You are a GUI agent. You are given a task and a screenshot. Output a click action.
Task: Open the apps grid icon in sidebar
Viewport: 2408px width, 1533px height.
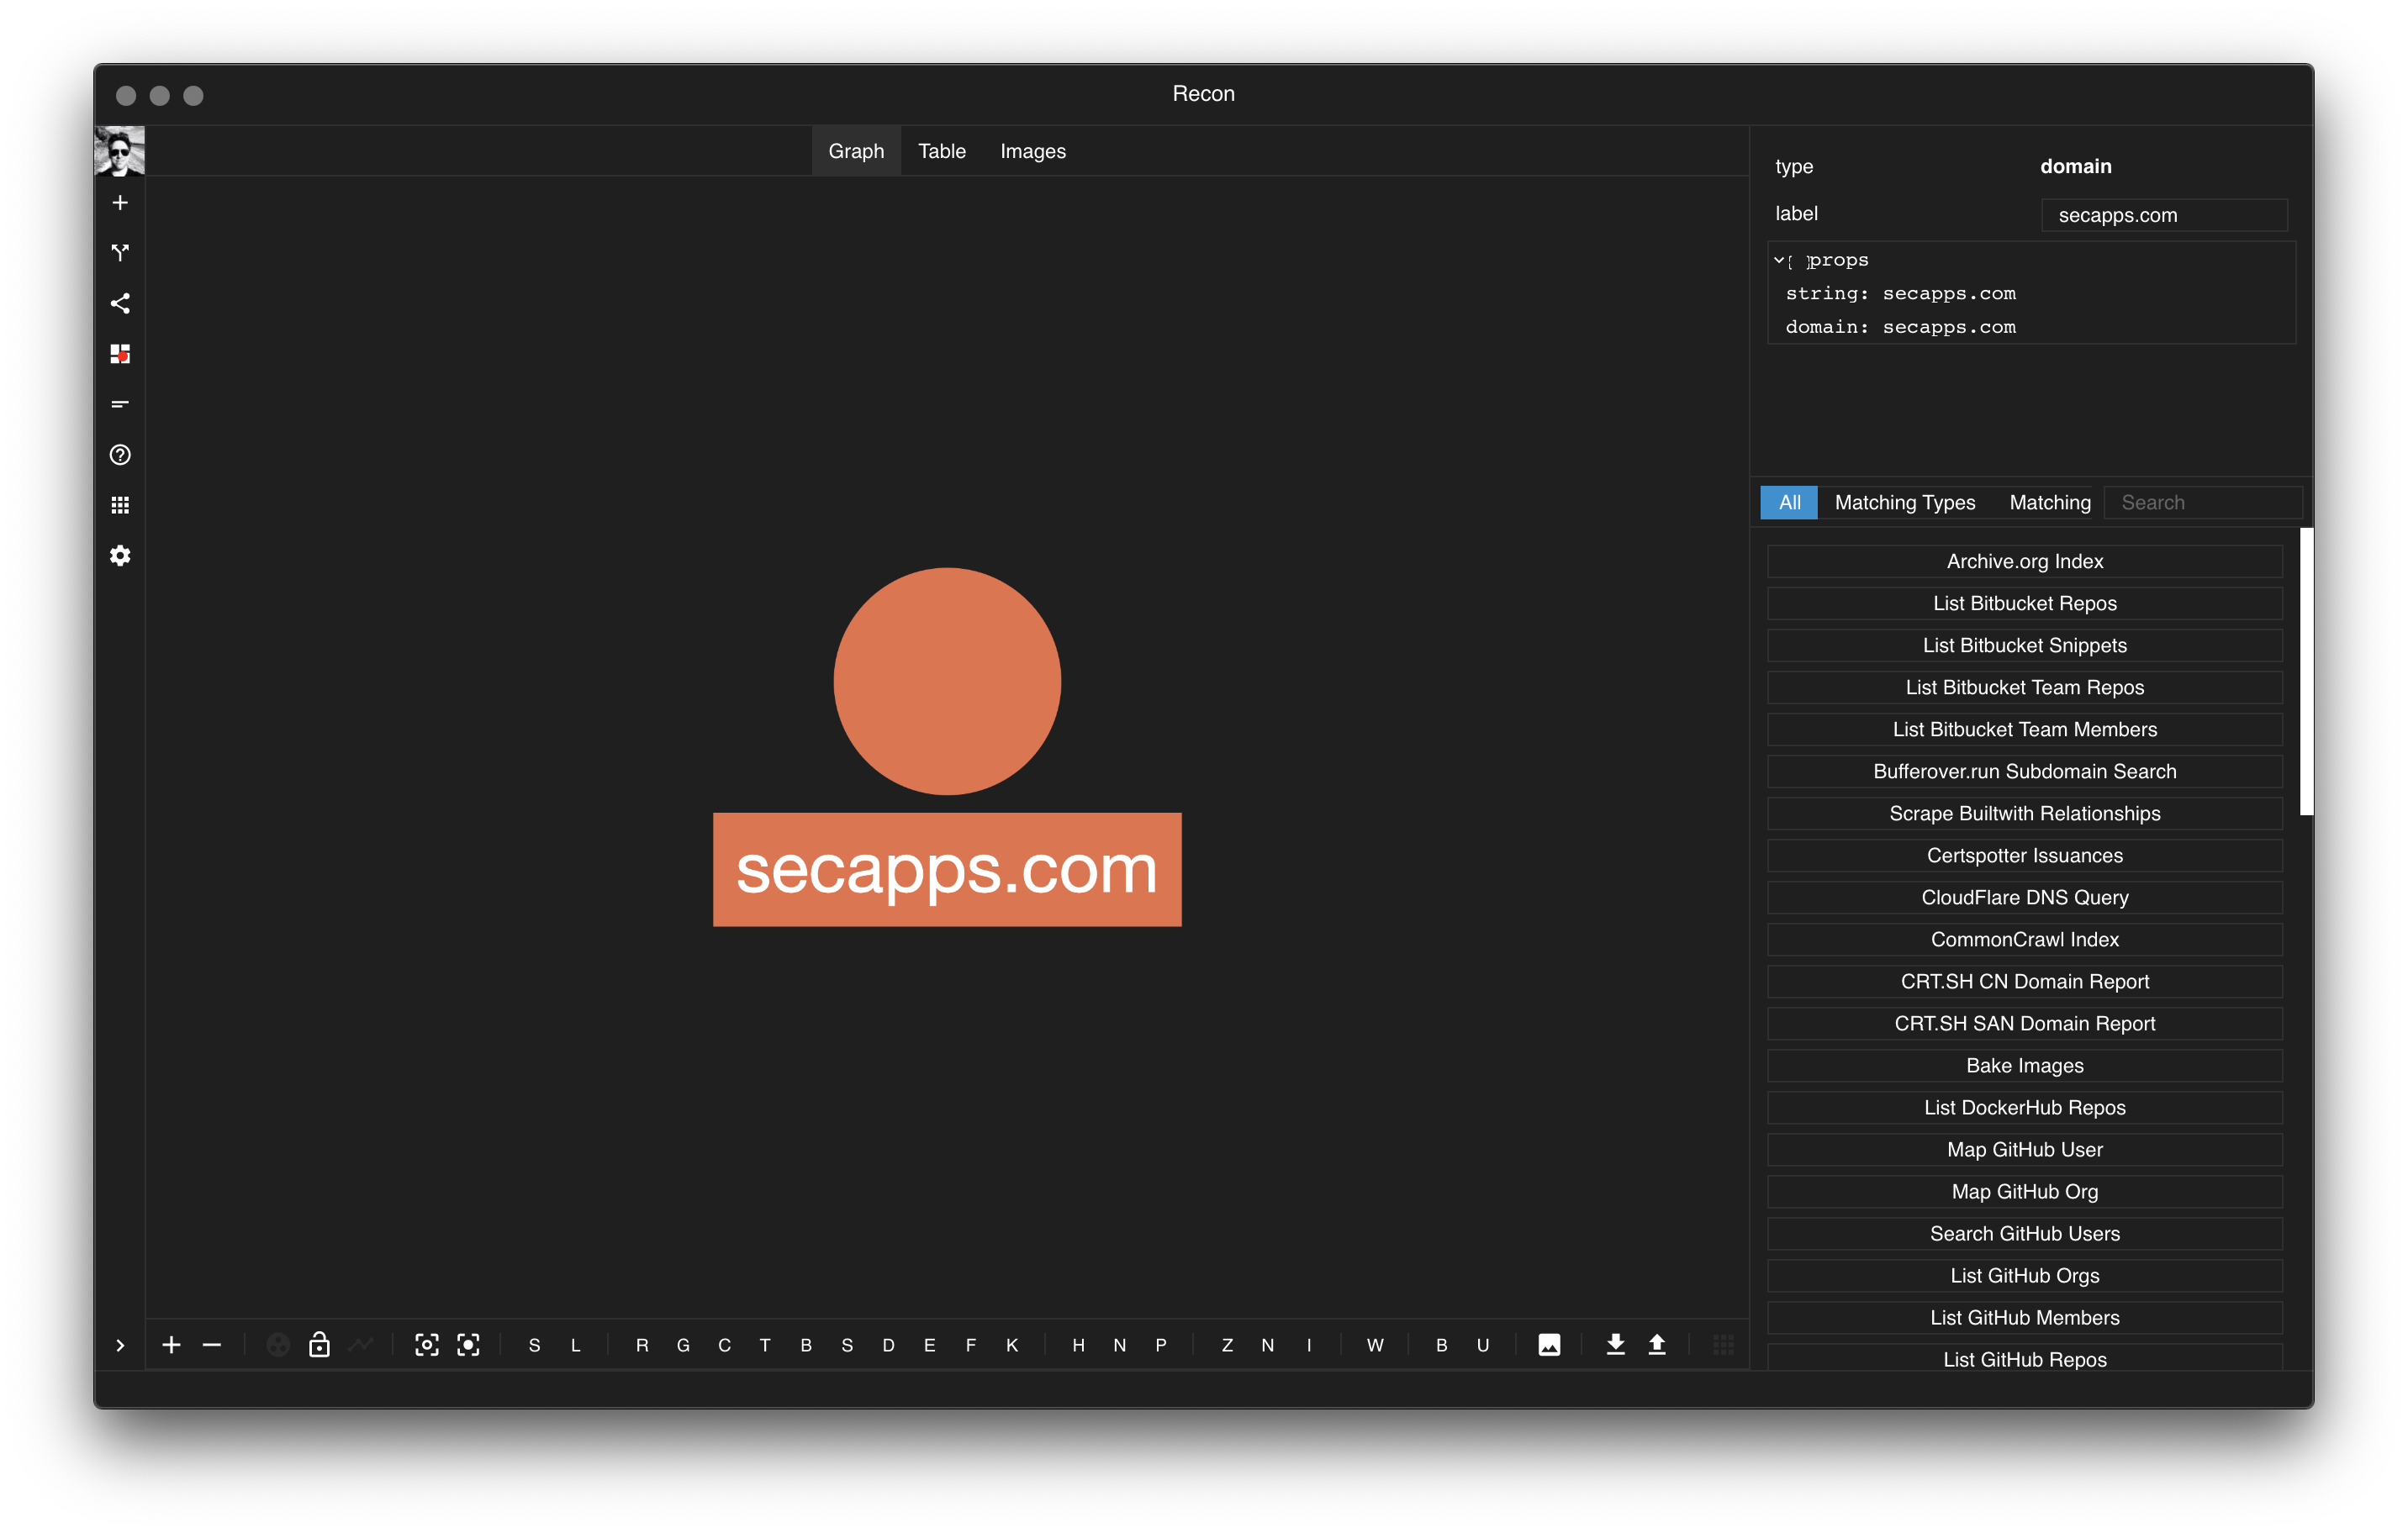pyautogui.click(x=120, y=506)
